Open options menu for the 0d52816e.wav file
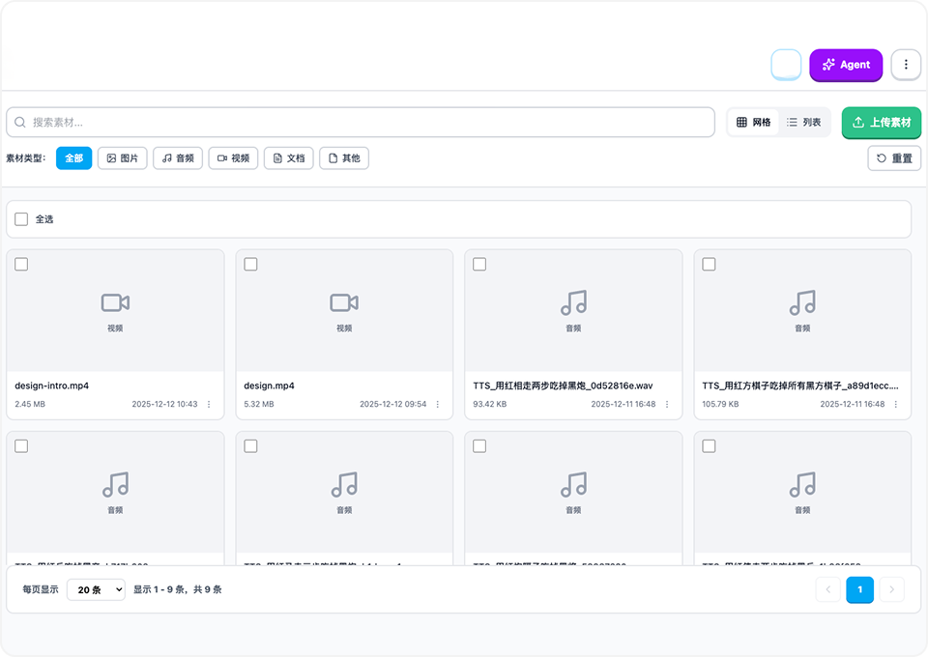The height and width of the screenshot is (657, 928). [667, 404]
